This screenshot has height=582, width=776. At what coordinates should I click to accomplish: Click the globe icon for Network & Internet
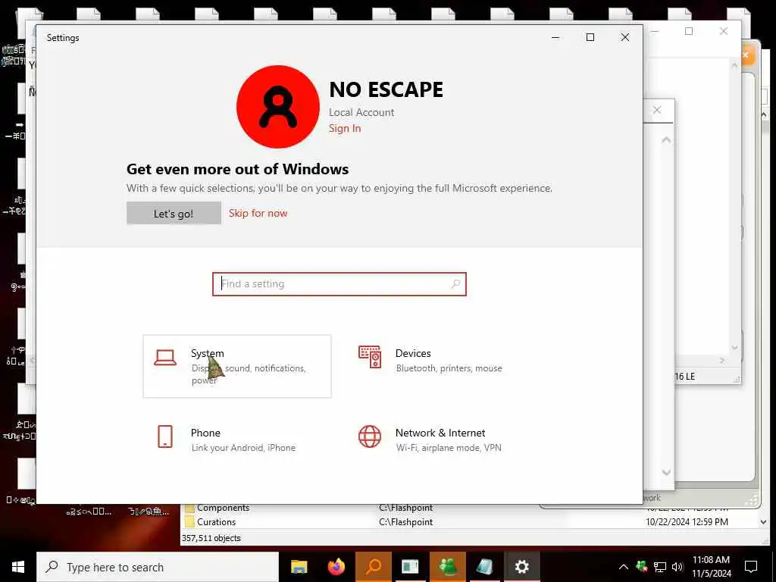pyautogui.click(x=370, y=436)
